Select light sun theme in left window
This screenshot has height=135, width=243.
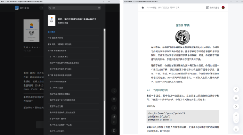114,122
